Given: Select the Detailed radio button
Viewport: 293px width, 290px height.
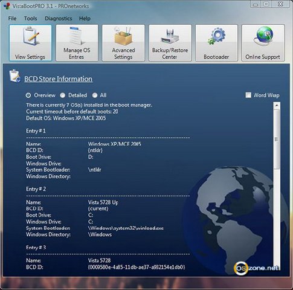Looking at the screenshot, I should pyautogui.click(x=63, y=95).
